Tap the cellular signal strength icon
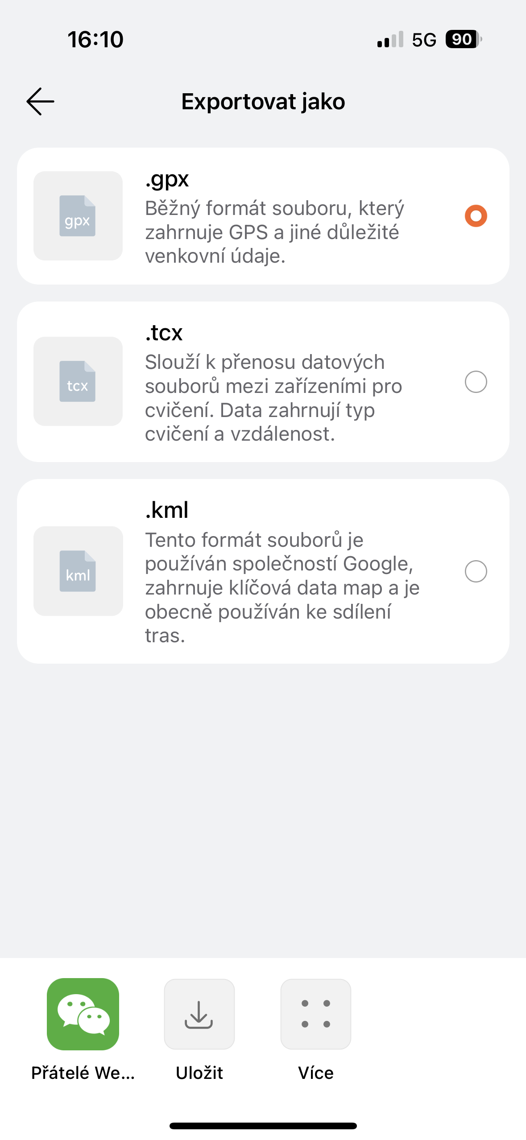 [x=390, y=39]
